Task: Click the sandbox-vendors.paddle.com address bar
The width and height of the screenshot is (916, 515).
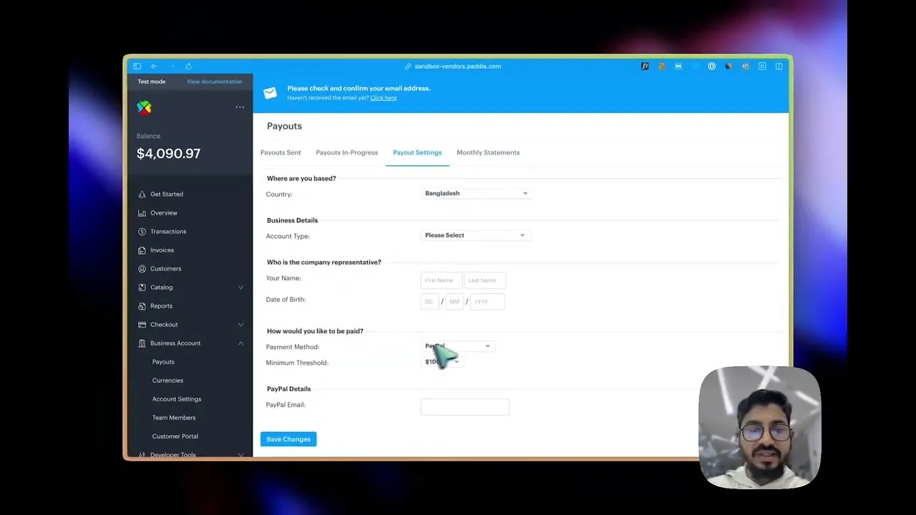Action: click(452, 66)
